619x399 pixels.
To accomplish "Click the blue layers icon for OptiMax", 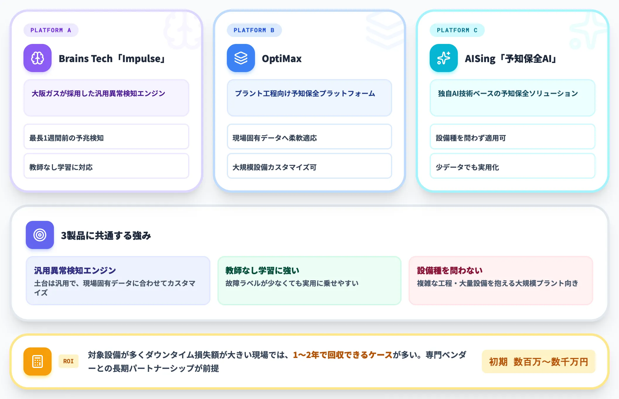I will [241, 58].
